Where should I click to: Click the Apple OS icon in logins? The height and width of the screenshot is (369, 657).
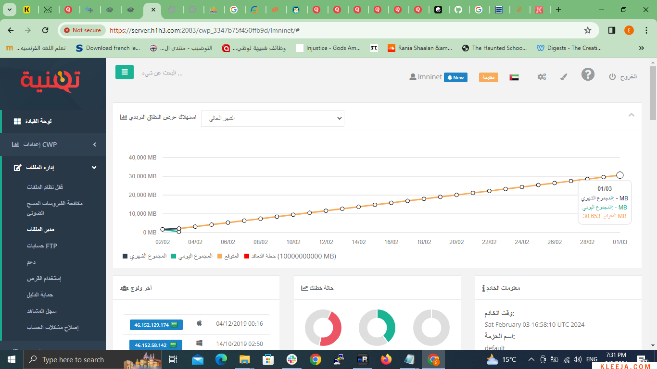tap(199, 323)
